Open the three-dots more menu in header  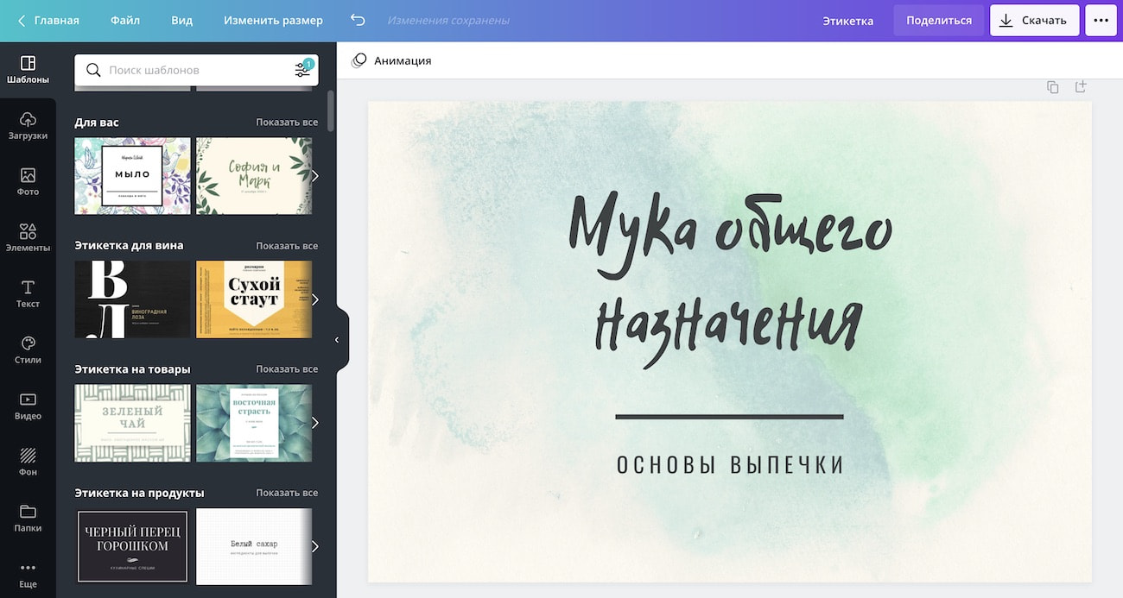coord(1101,20)
